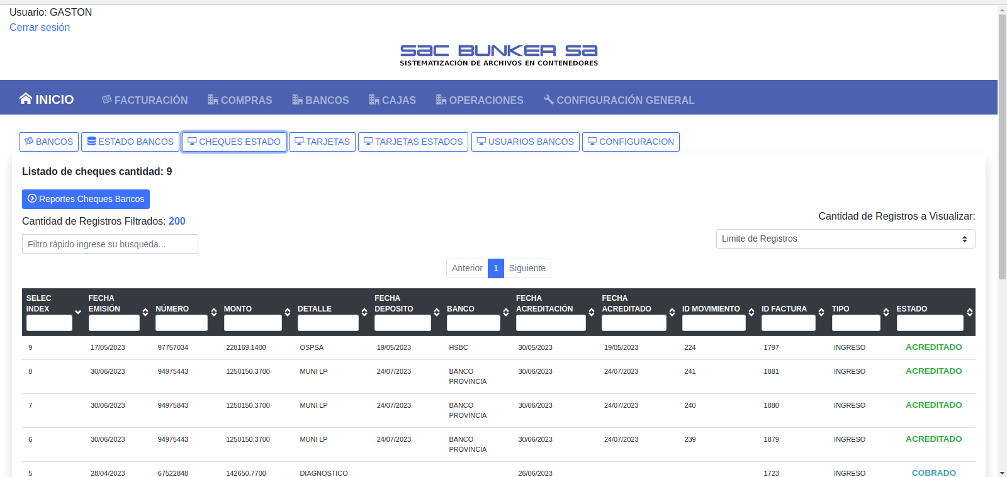Click the Cerrar sesión link

40,28
